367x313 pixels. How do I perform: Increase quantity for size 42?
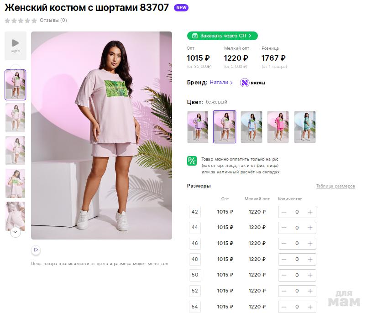(x=310, y=212)
